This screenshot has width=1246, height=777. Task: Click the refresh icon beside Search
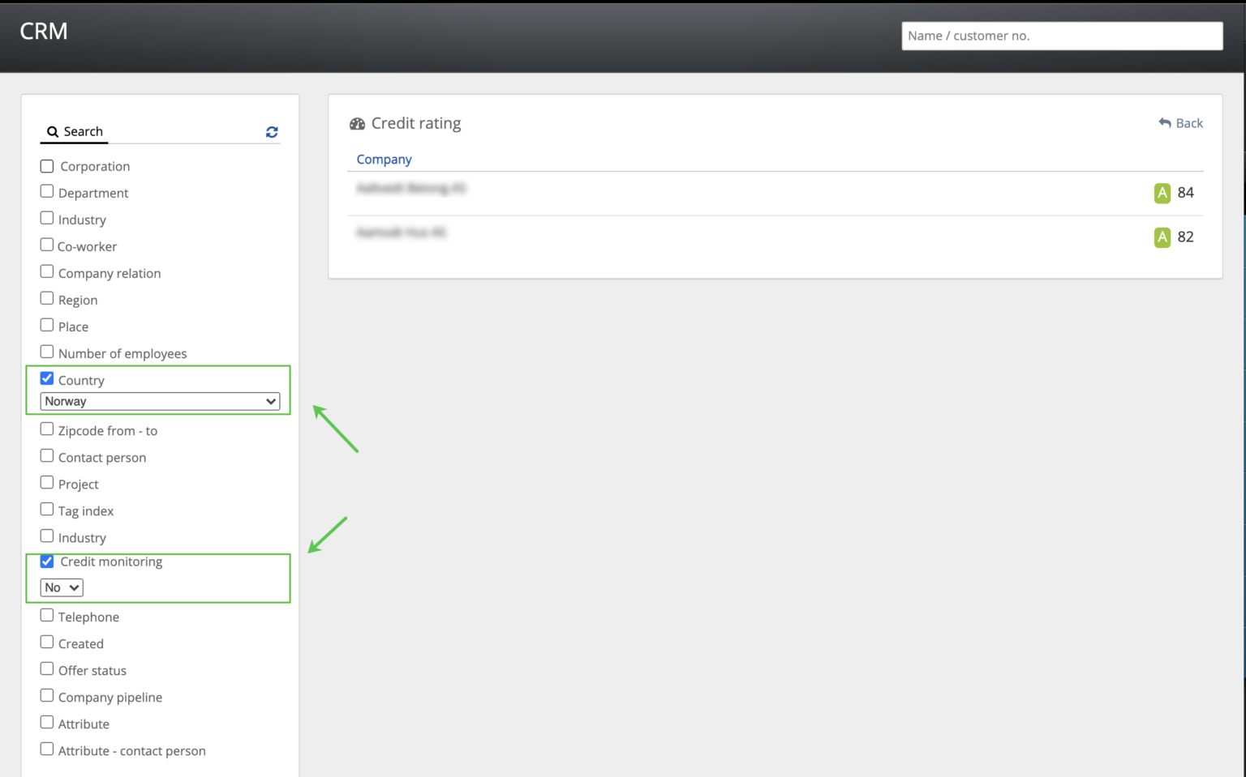tap(272, 132)
